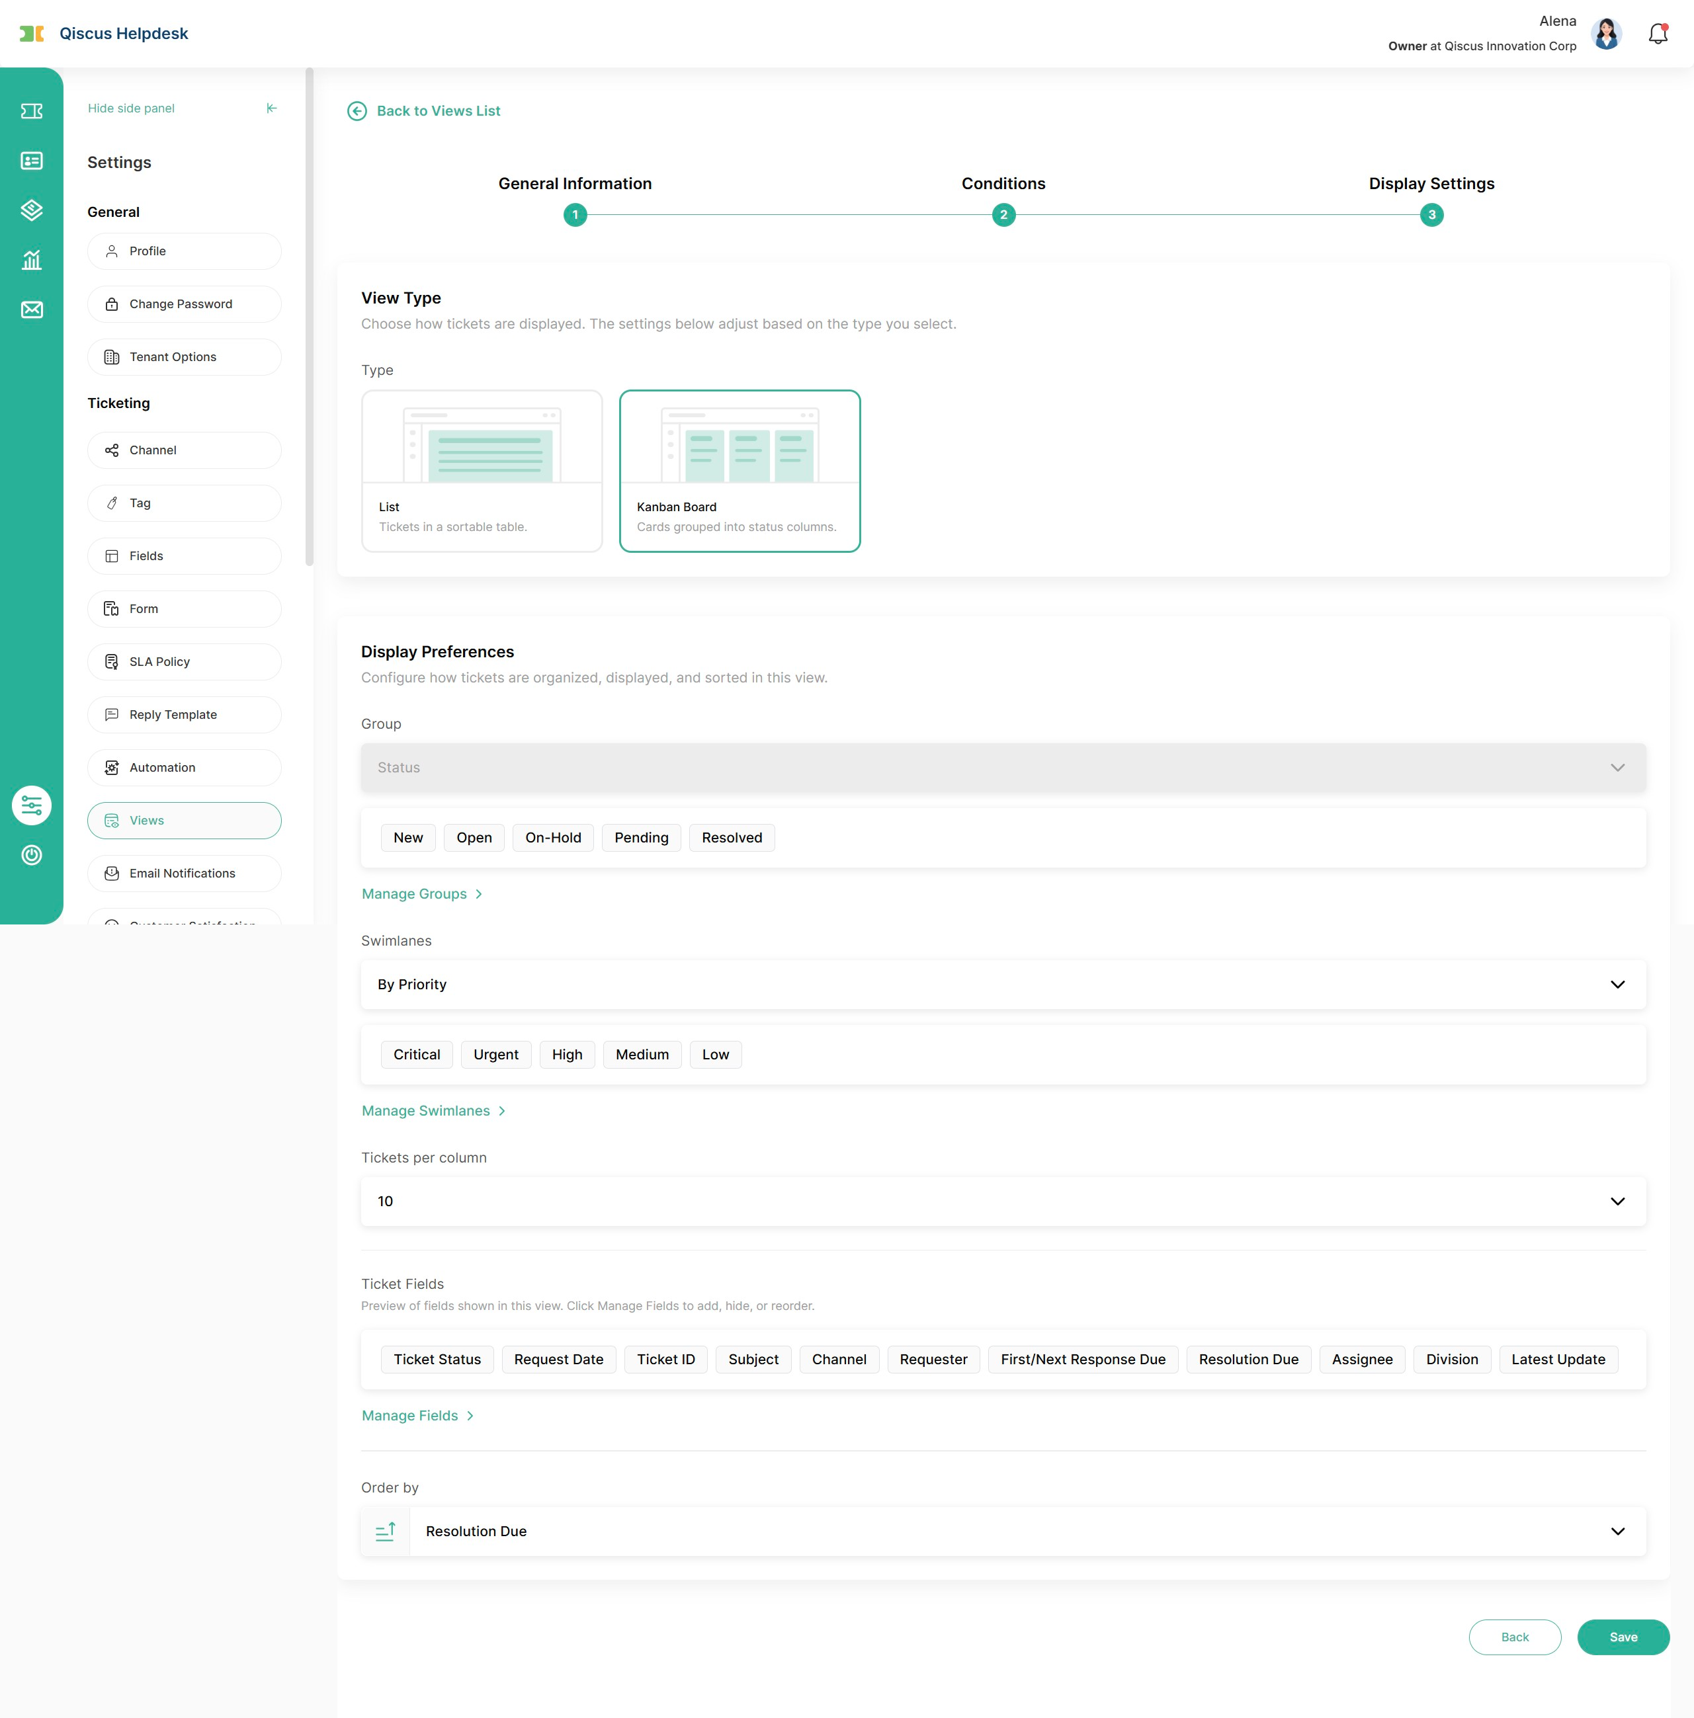Open the Swimlanes By Priority dropdown
The width and height of the screenshot is (1694, 1718).
pos(1003,985)
